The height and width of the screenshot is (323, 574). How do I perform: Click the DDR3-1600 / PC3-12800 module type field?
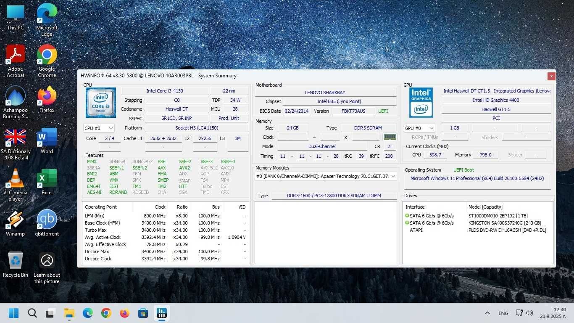point(334,196)
